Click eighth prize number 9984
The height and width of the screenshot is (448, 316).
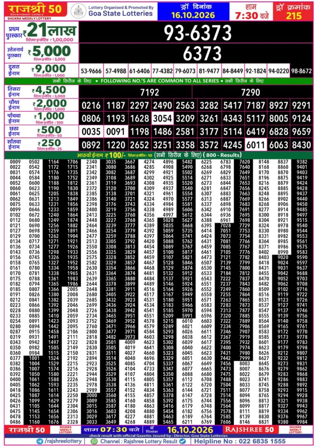(302, 422)
